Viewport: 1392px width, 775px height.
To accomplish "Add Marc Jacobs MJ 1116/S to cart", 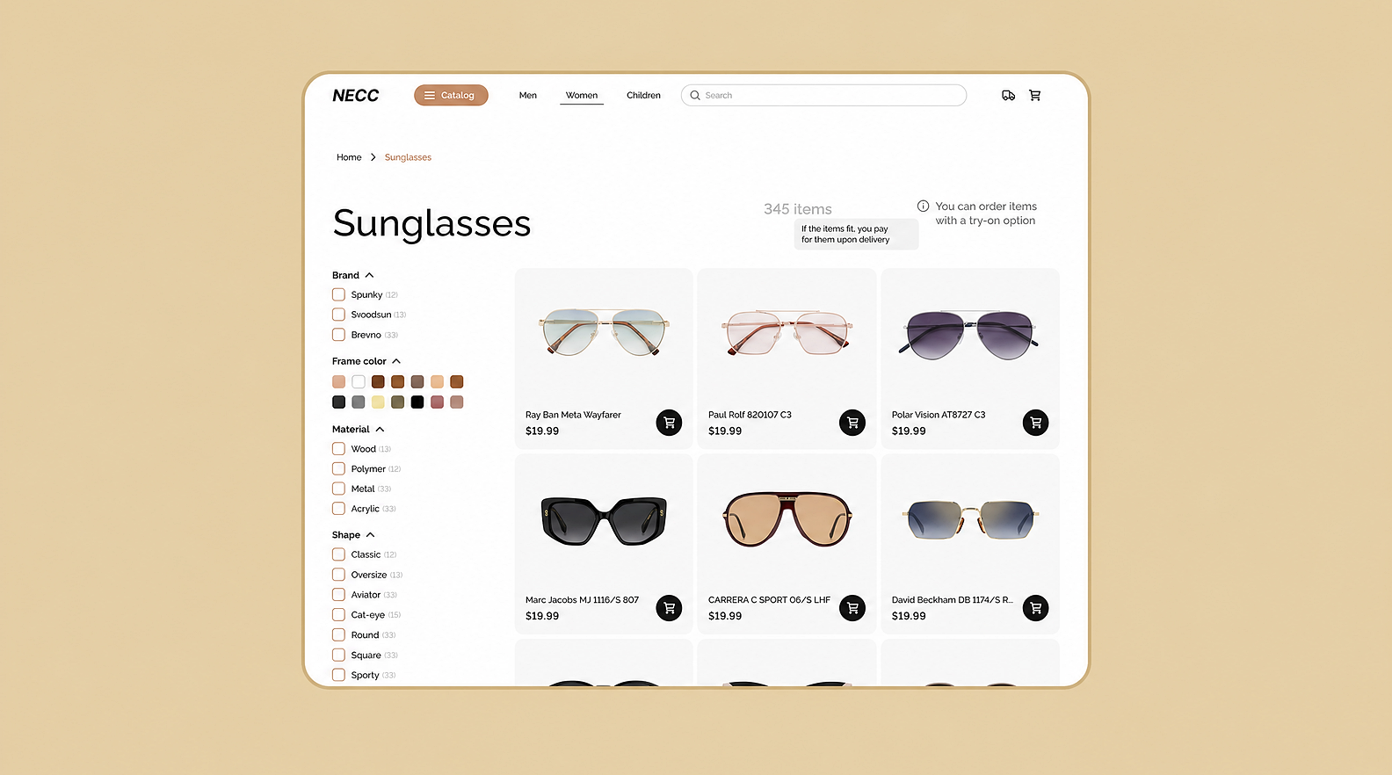I will pyautogui.click(x=669, y=608).
